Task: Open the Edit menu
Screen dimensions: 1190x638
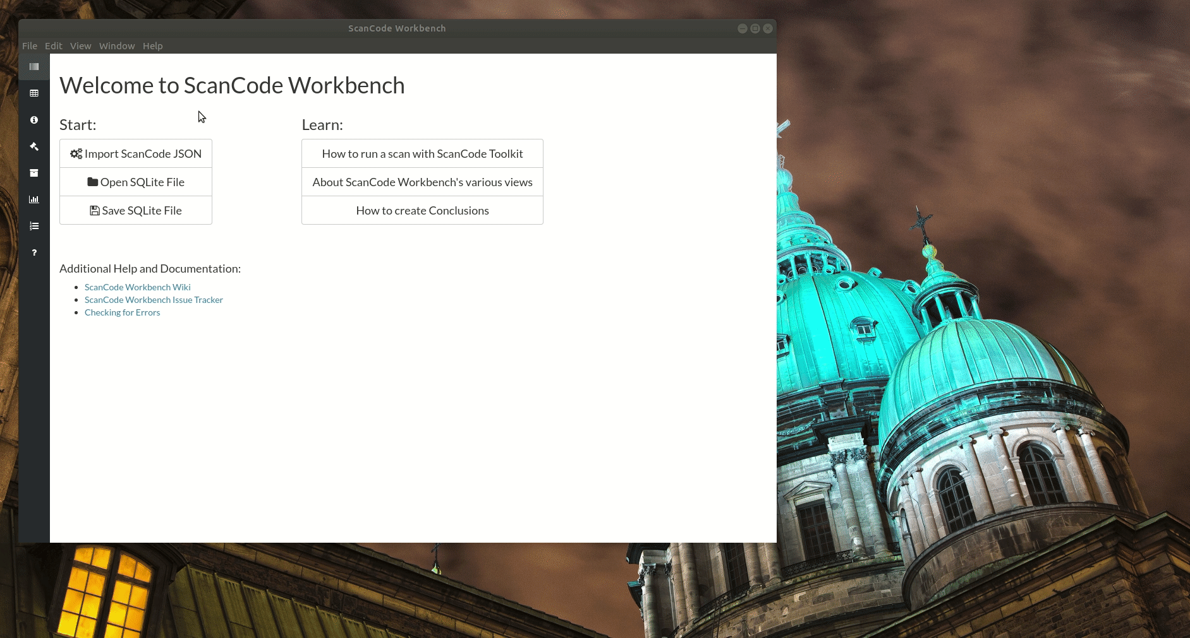Action: [54, 46]
